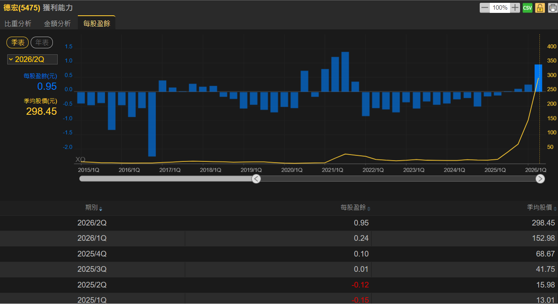Select the 2026/2Q period cell in table
Viewport: 558px width, 304px height.
(92, 223)
